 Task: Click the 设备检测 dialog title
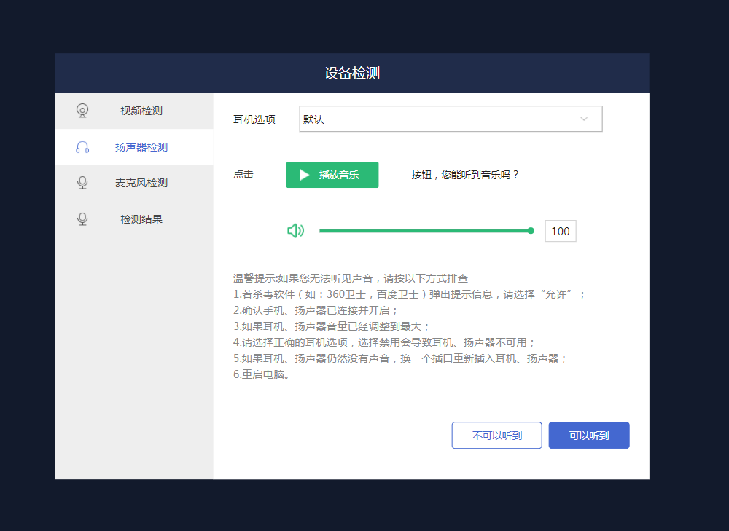click(x=352, y=73)
